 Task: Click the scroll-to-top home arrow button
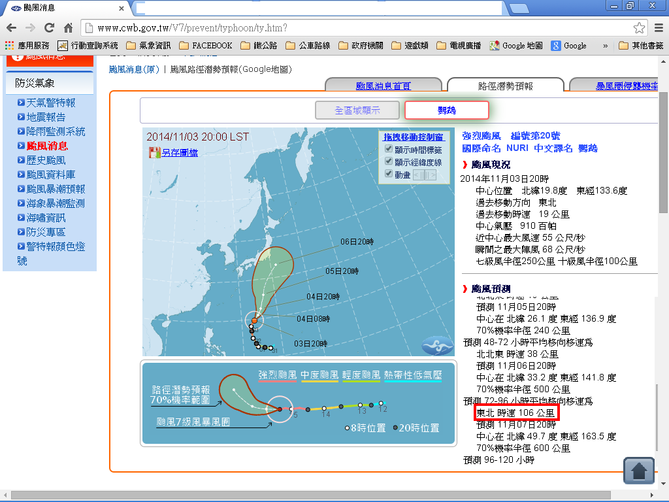(x=639, y=470)
